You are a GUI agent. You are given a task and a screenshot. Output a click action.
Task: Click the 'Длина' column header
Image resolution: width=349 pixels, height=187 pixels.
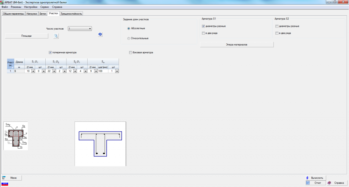(x=19, y=62)
